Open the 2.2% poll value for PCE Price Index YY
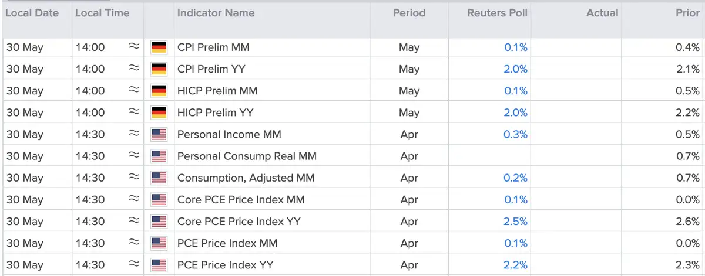 (516, 265)
